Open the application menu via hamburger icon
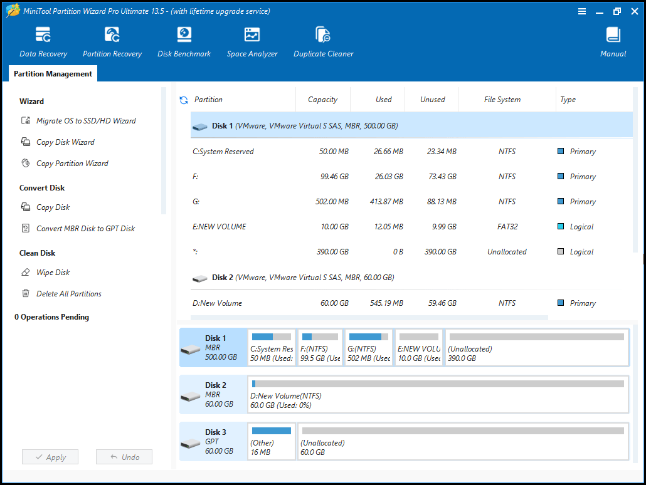646x485 pixels. 582,11
